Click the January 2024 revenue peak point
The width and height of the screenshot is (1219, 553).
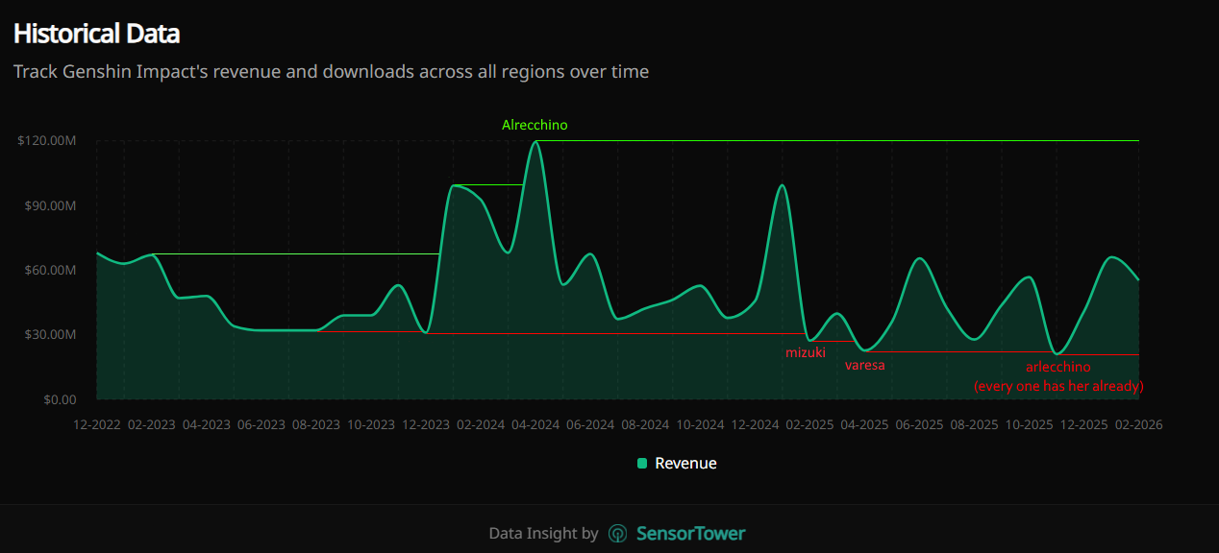tap(454, 185)
